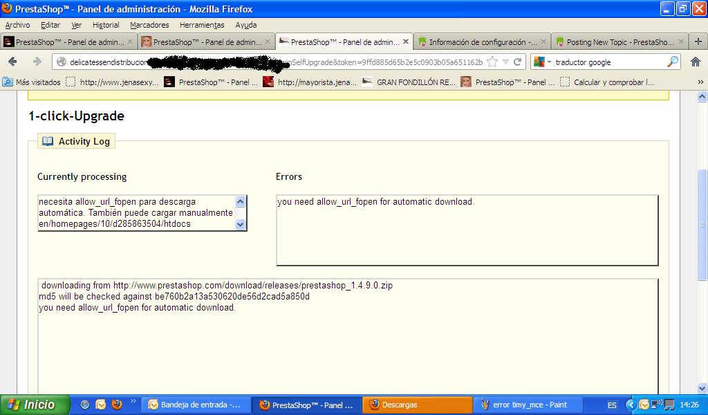Open the Herramientas menu
The image size is (708, 415).
pos(202,25)
